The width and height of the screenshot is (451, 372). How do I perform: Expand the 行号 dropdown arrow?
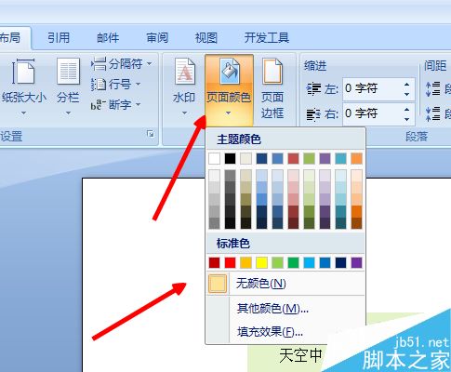pos(139,84)
